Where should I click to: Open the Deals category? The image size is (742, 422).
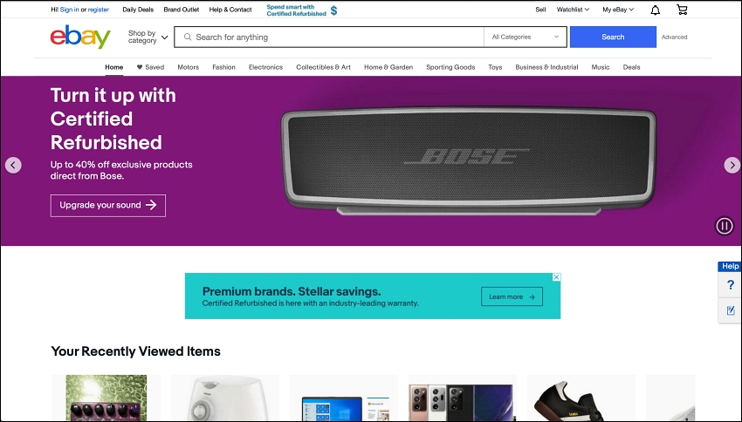coord(631,67)
